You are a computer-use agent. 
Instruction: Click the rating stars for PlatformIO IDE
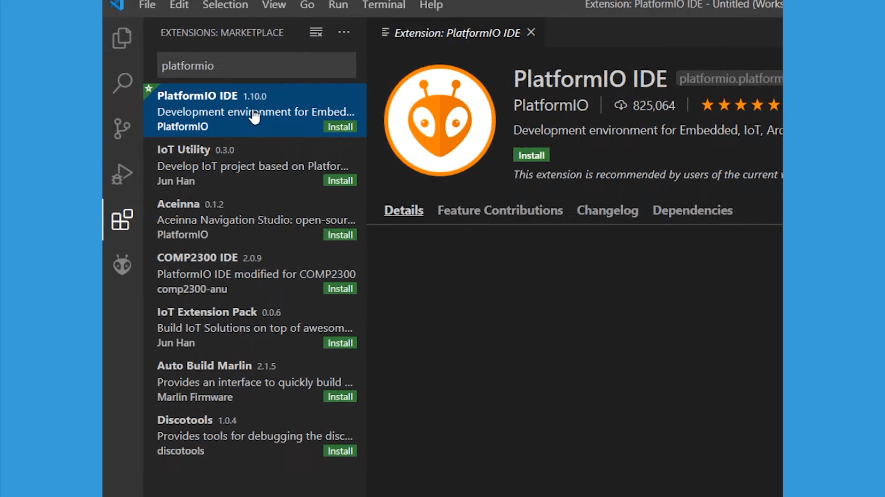741,105
